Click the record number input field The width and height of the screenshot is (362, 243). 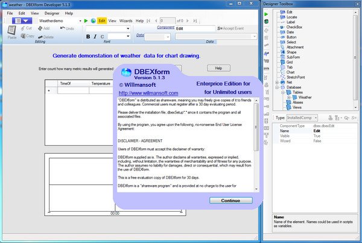pos(167,21)
